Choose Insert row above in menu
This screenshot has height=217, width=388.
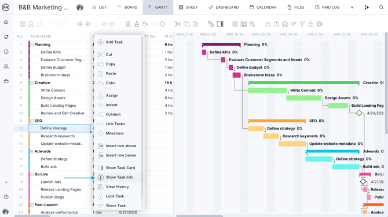(x=117, y=146)
